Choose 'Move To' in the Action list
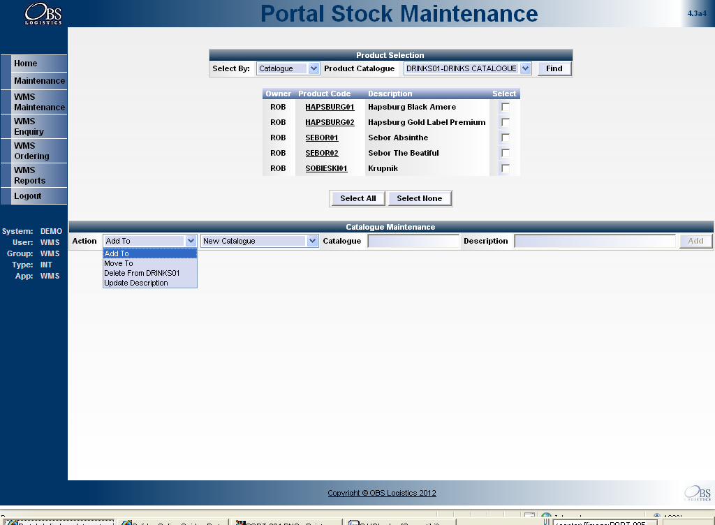Screen dimensions: 715x525 pyautogui.click(x=150, y=263)
